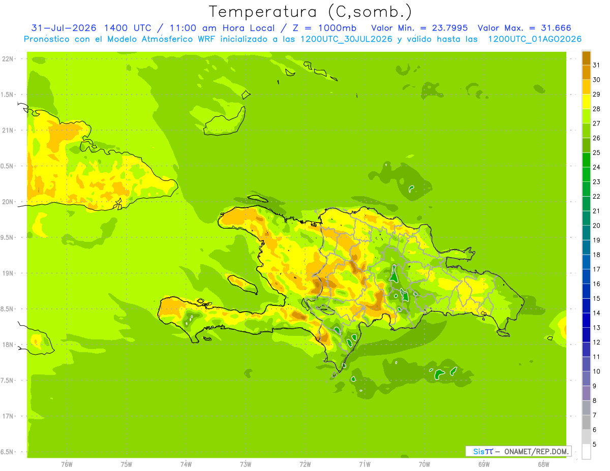Click the blue legend band between 15 and 16
610x471 pixels.
pyautogui.click(x=586, y=292)
